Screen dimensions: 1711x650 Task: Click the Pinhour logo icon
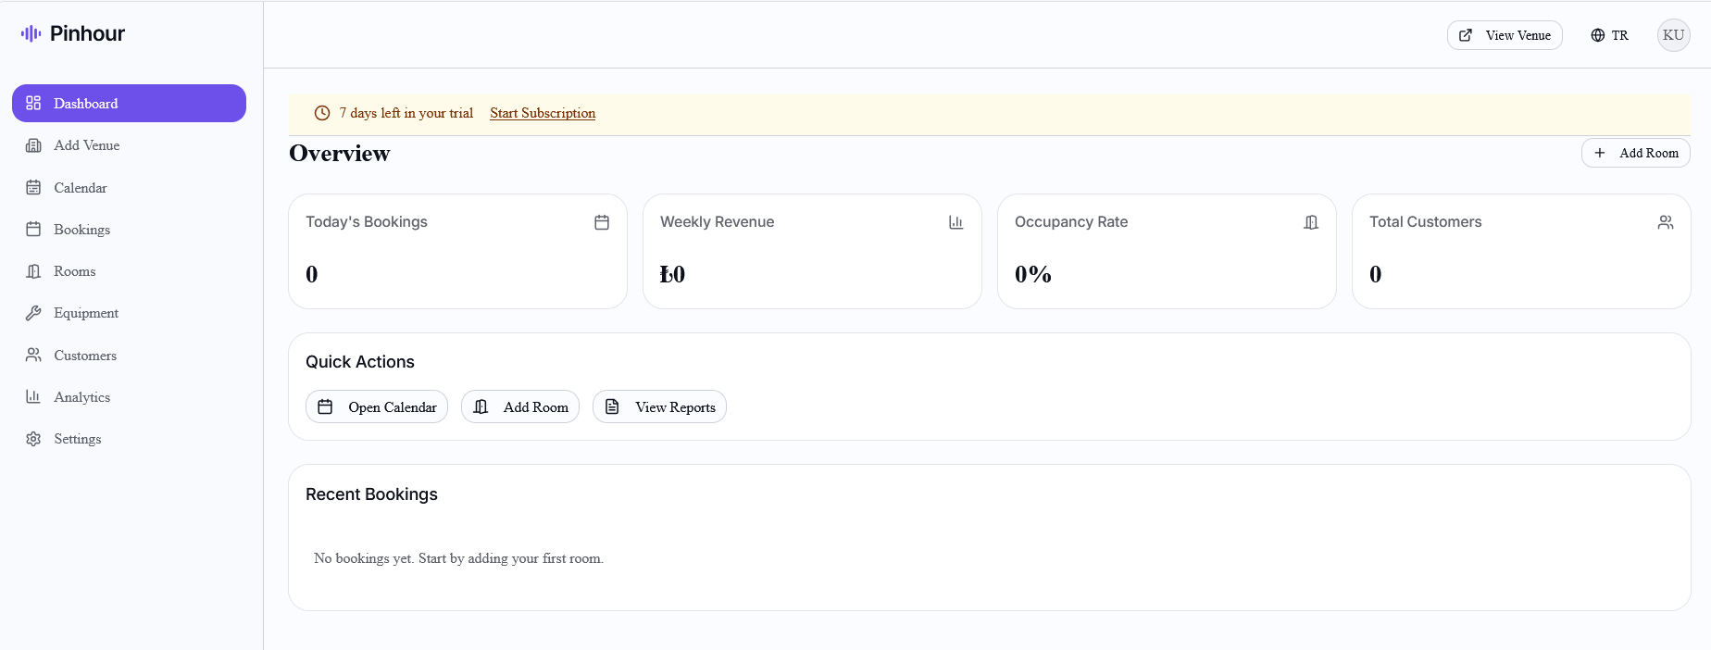31,33
